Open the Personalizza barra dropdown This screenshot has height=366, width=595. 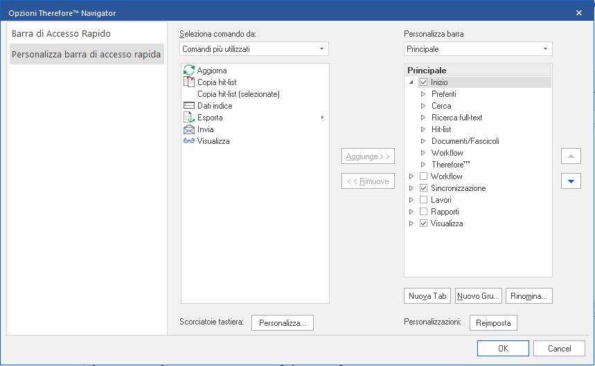[x=478, y=49]
